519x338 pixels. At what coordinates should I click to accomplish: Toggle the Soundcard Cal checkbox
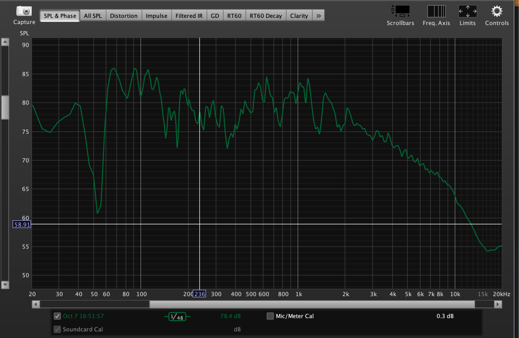pyautogui.click(x=57, y=329)
